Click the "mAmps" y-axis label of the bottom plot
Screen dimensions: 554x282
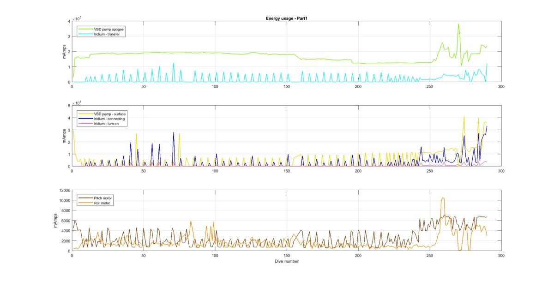point(55,221)
